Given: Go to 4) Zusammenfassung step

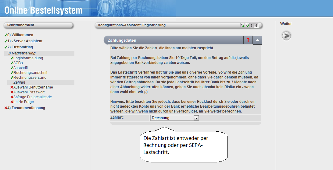Looking at the screenshot, I should pos(26,108).
